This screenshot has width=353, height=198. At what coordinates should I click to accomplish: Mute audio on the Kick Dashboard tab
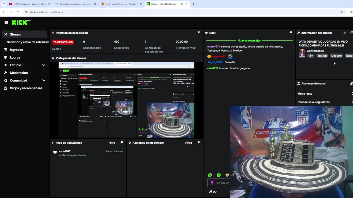coord(182,4)
